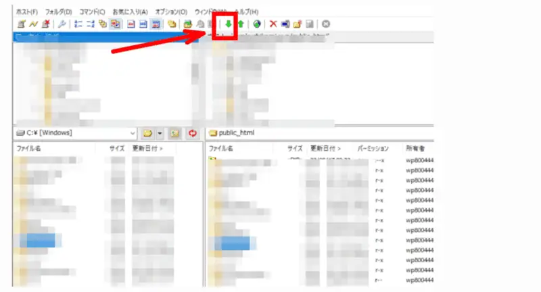Image resolution: width=541 pixels, height=292 pixels.
Task: Click the quick connect lightning icon
Action: 33,24
